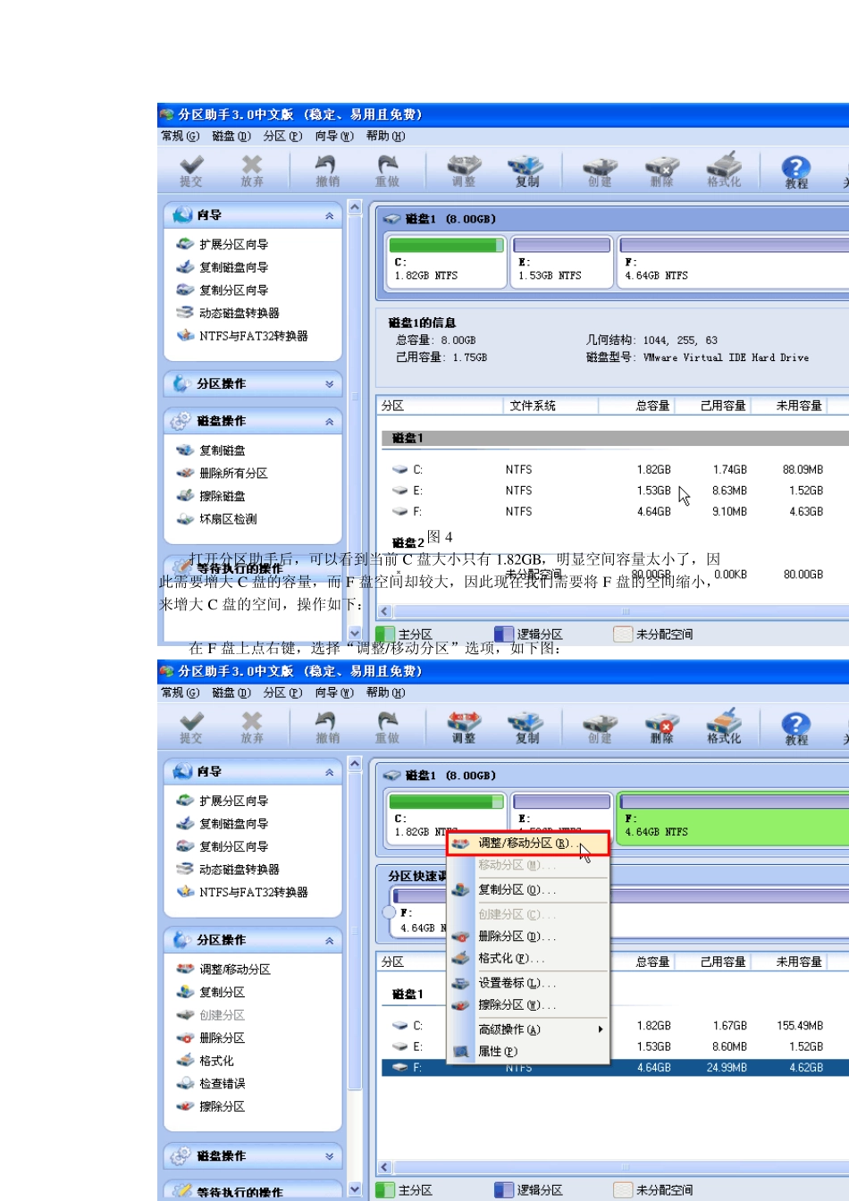Viewport: 849px width, 1201px height.
Task: Click 提交 toolbar icon in upper screenshot
Action: coord(191,172)
